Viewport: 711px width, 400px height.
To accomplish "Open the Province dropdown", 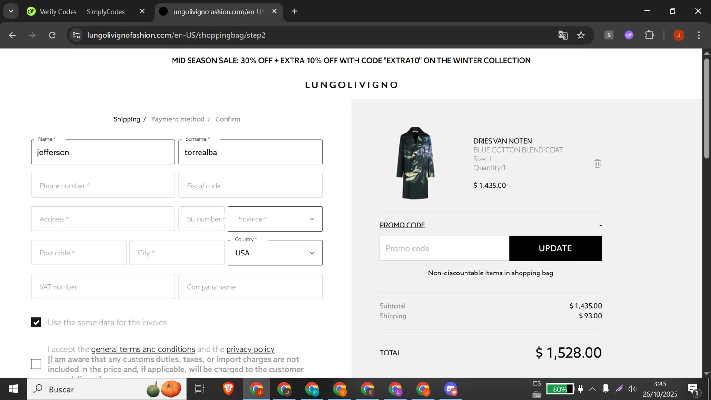I will point(275,219).
